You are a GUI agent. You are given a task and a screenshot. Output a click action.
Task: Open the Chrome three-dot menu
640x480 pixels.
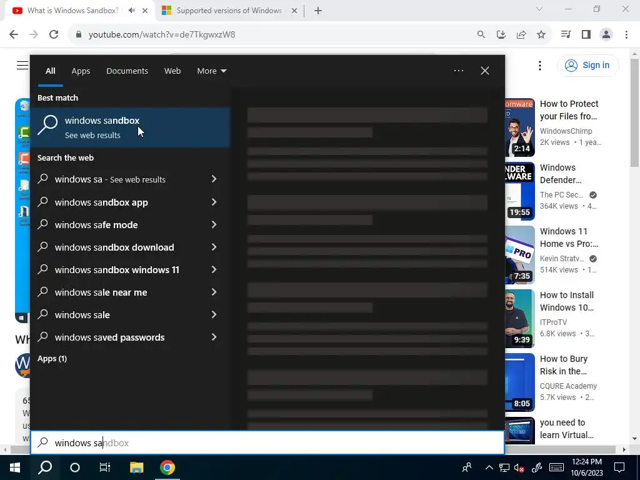[x=626, y=34]
